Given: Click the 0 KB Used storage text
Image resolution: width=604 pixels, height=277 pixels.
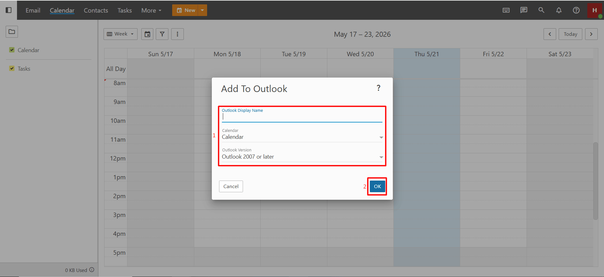Looking at the screenshot, I should point(76,270).
